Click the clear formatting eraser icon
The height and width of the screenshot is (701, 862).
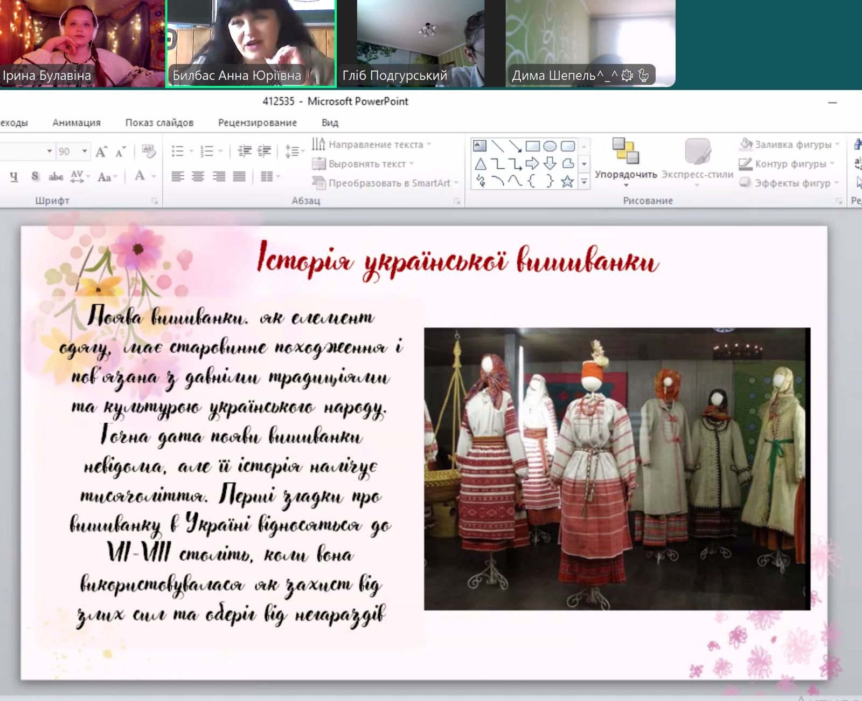(148, 152)
